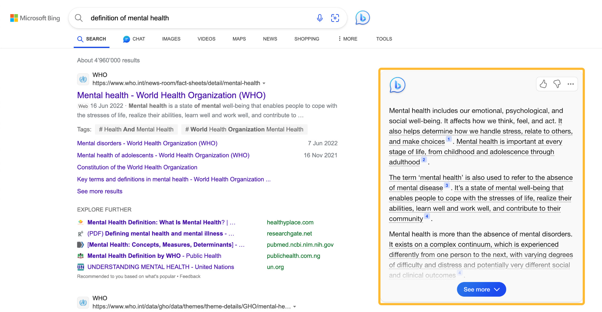Viewport: 602px width, 312px height.
Task: Open the NEWS tab
Action: pos(270,39)
